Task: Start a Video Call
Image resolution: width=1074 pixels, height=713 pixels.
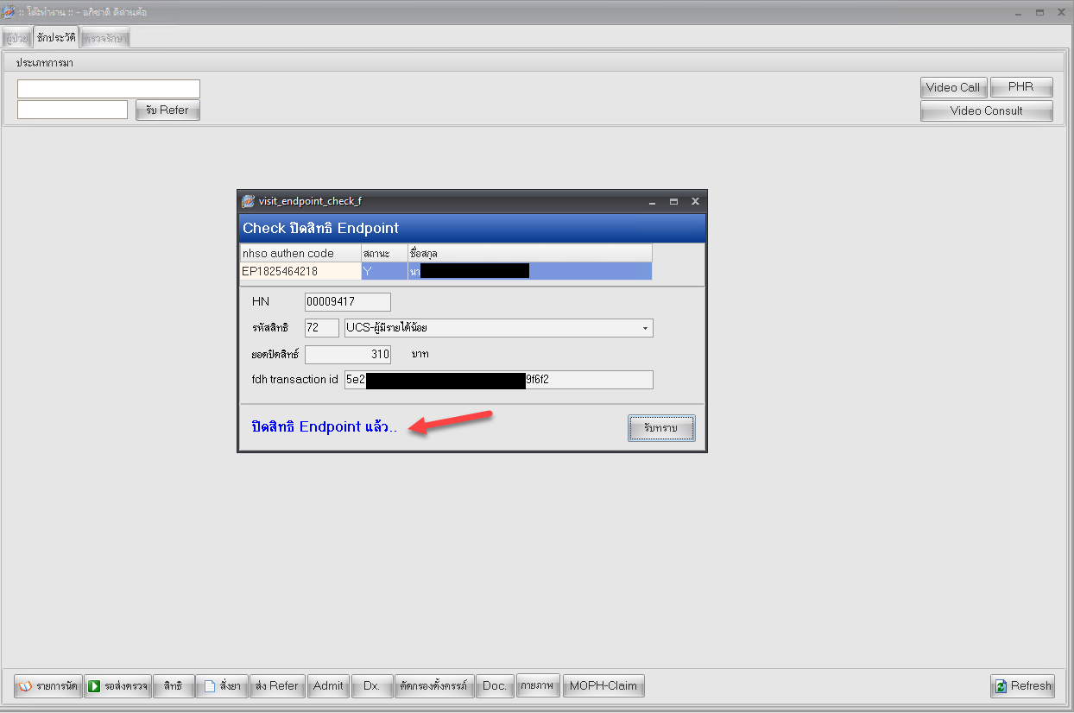Action: [952, 87]
